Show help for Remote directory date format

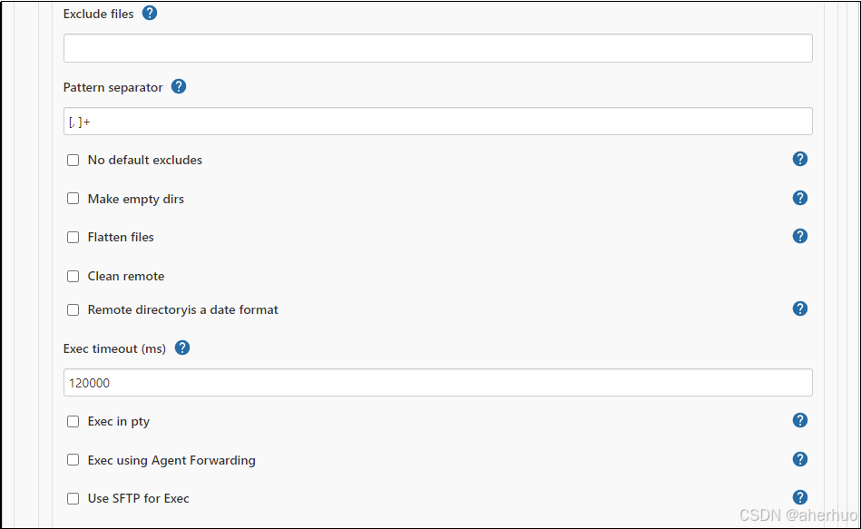pyautogui.click(x=800, y=309)
